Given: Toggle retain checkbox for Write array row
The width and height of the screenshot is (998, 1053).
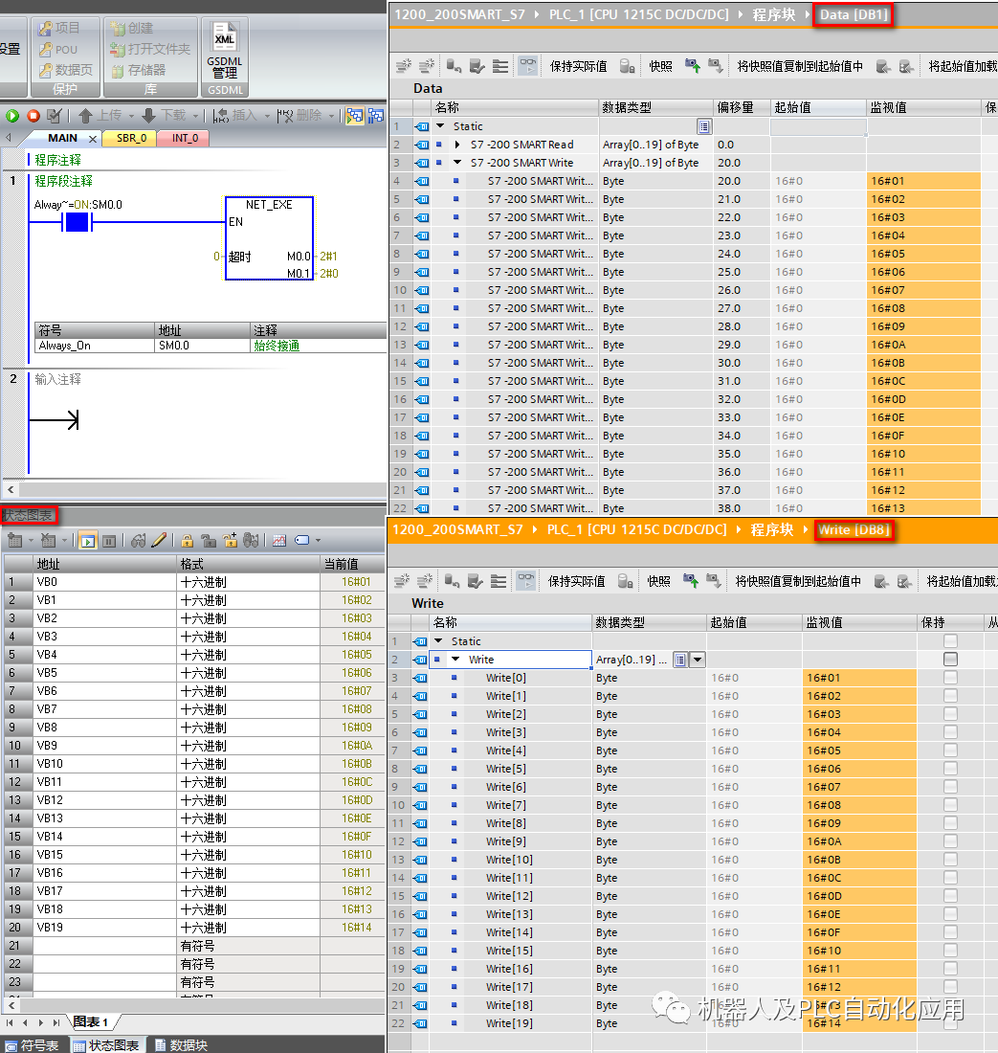Looking at the screenshot, I should click(x=950, y=660).
